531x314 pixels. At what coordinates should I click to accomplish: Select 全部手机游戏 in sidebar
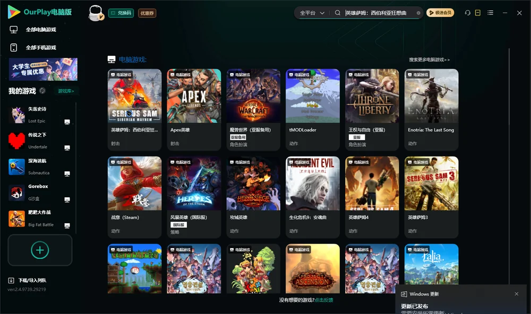point(41,48)
